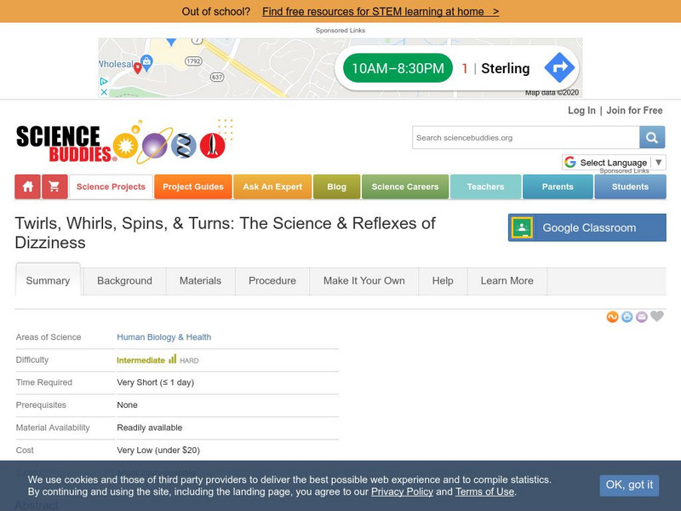Open the Students menu
The height and width of the screenshot is (511, 681).
tap(630, 187)
